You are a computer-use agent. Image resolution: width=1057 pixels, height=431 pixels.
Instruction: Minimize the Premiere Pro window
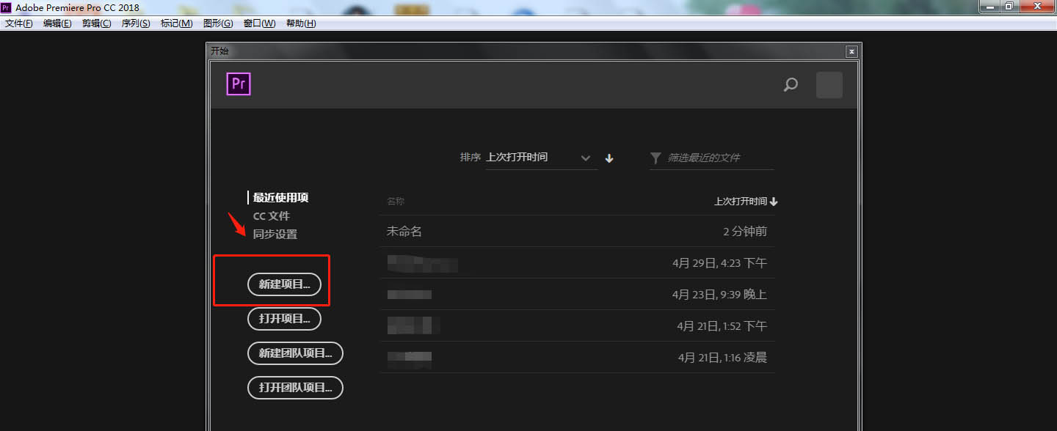pyautogui.click(x=991, y=7)
